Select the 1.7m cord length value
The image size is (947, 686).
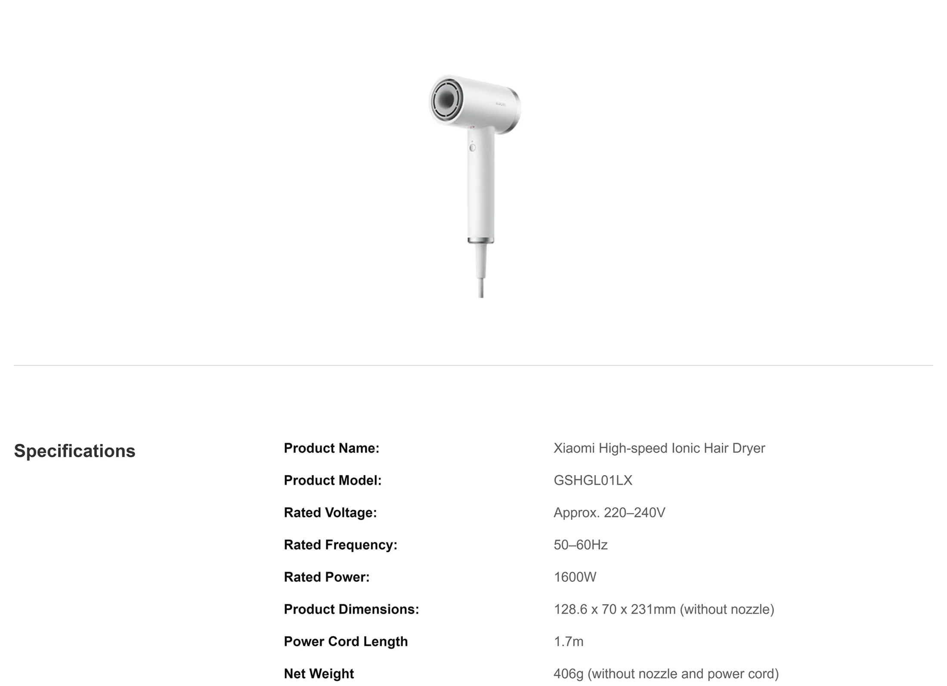tap(568, 642)
